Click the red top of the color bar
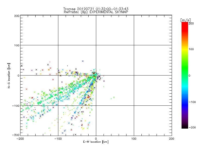 pyautogui.click(x=185, y=24)
